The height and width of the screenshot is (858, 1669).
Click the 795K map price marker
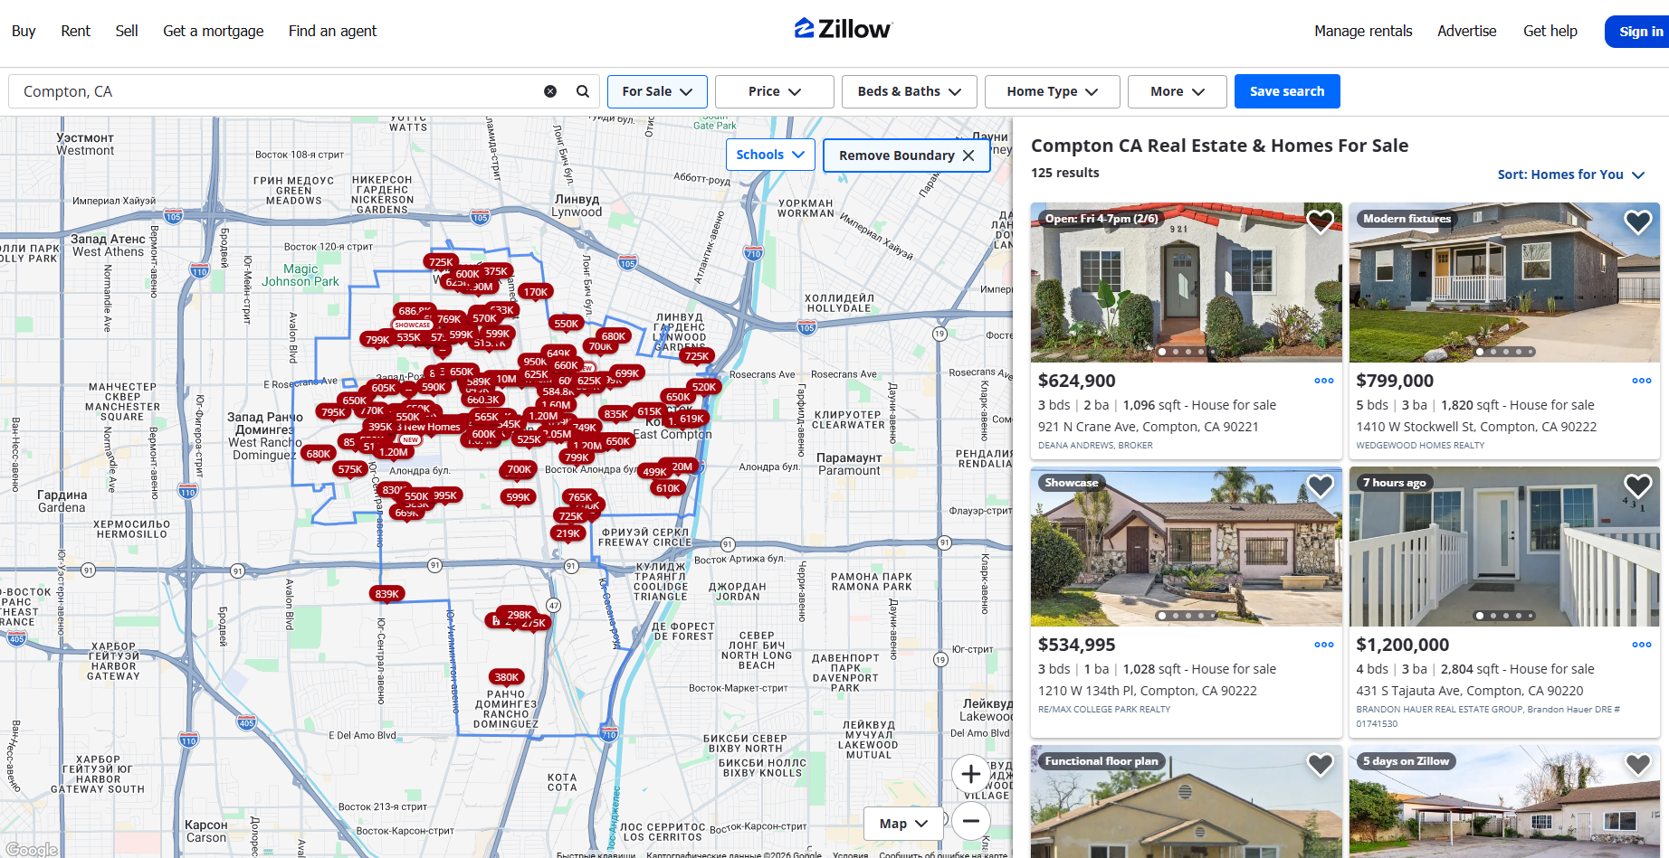(334, 412)
